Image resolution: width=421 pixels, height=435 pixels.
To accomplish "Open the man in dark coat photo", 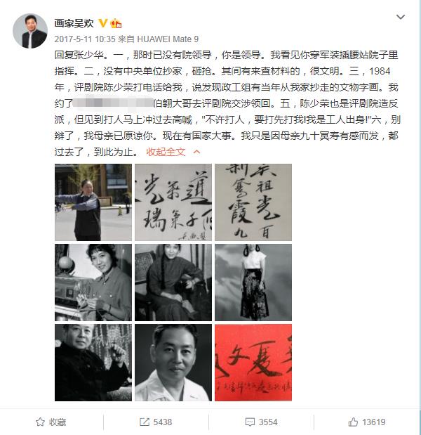I will coord(93,363).
